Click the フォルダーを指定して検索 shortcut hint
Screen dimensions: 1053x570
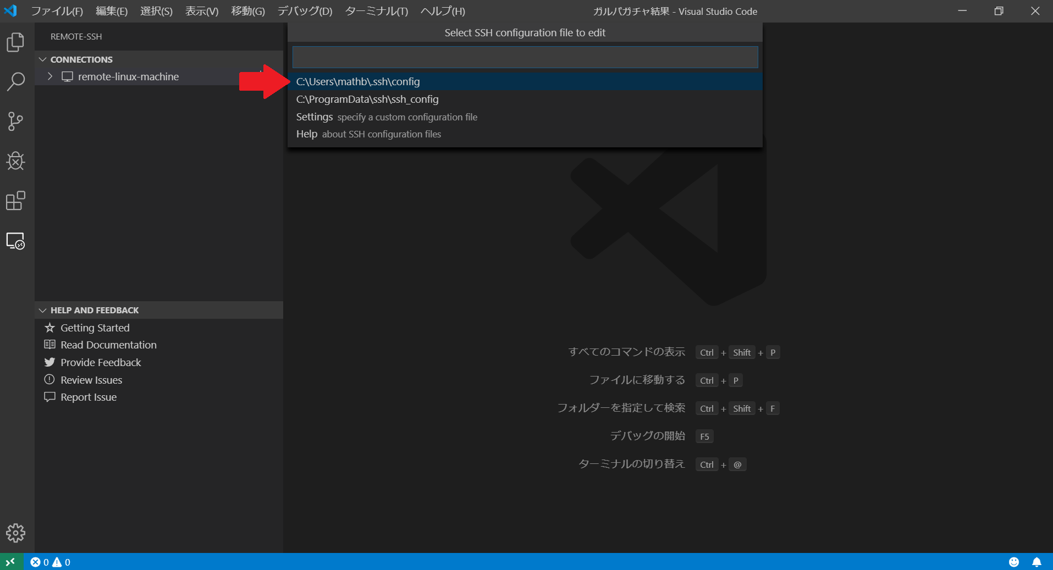point(621,408)
